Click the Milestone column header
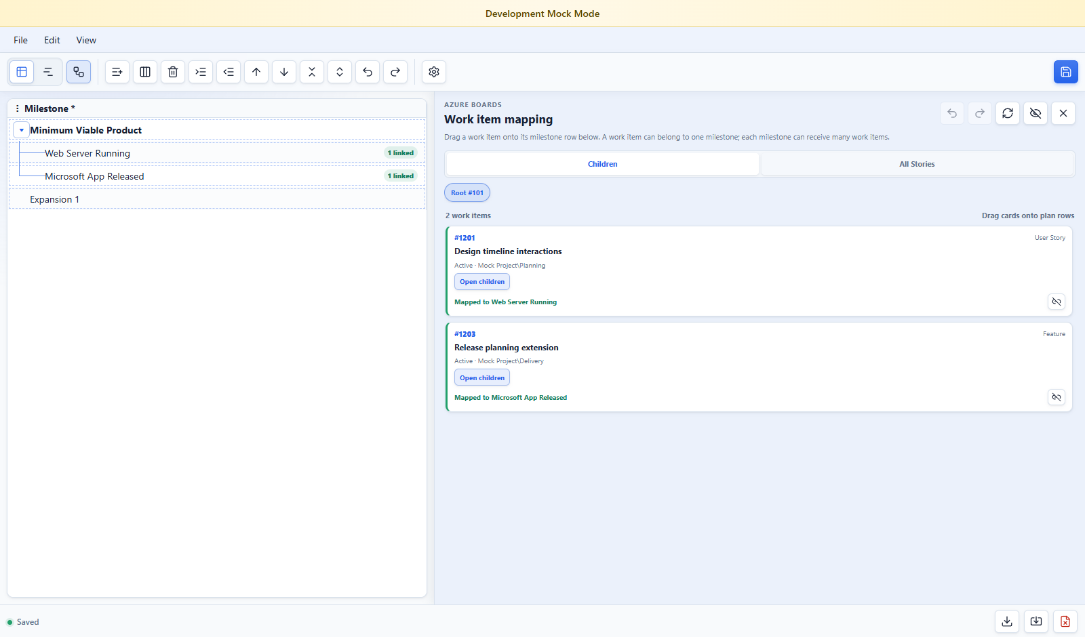Image resolution: width=1085 pixels, height=637 pixels. (x=217, y=108)
